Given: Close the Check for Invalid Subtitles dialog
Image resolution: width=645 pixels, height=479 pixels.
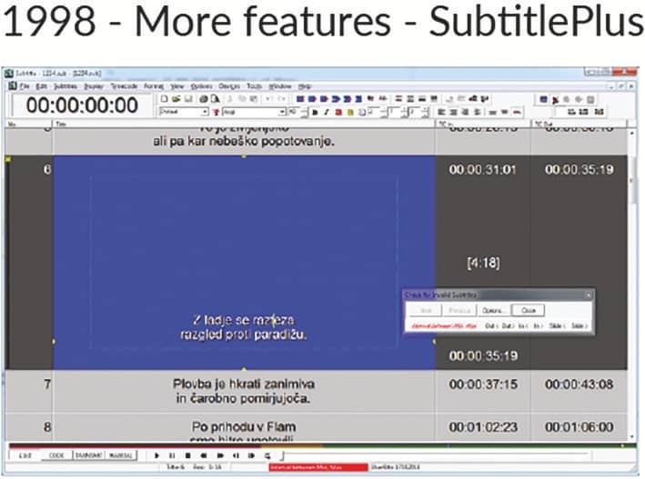Looking at the screenshot, I should point(589,294).
